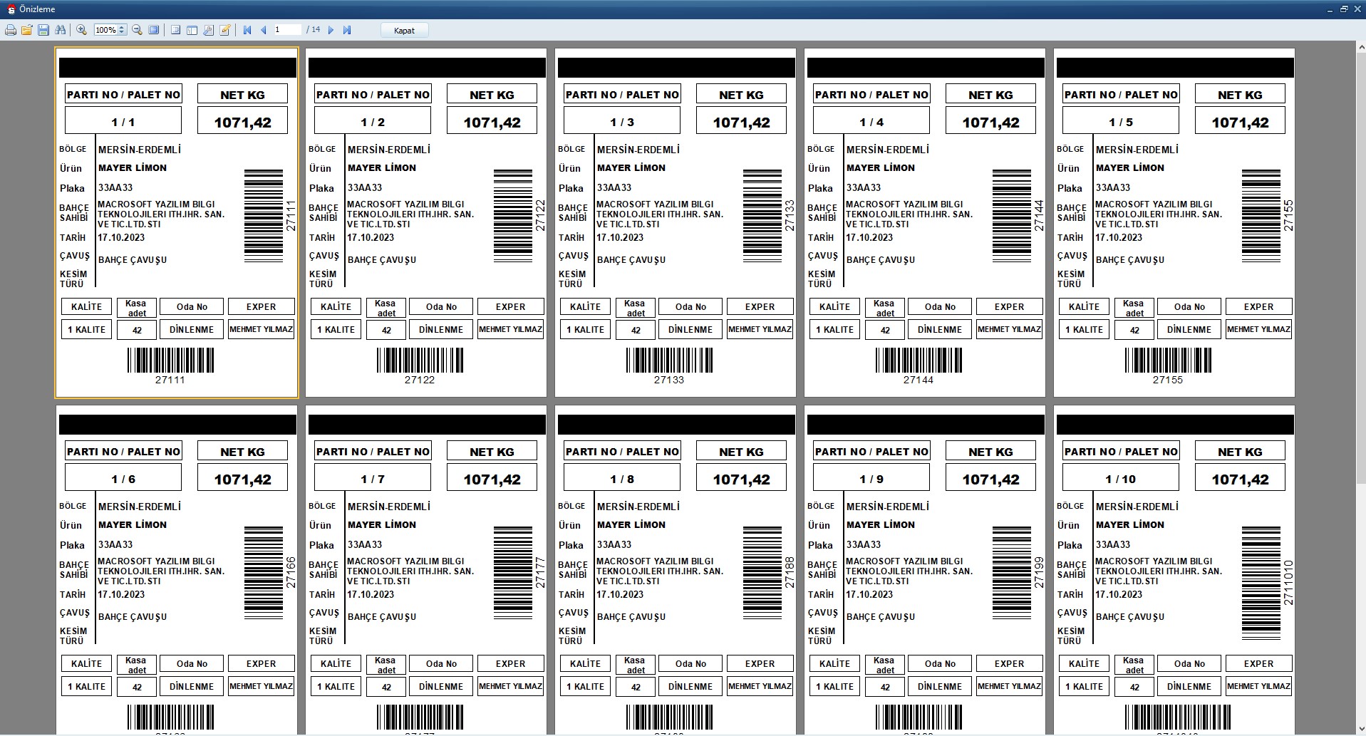Save the report with the floppy icon
Viewport: 1366px width, 736px height.
(43, 30)
